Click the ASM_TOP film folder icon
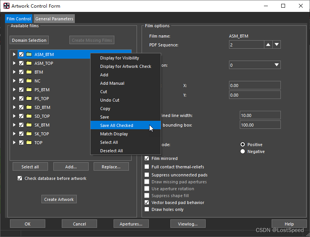Screen dimensions: 310x237 coord(29,63)
